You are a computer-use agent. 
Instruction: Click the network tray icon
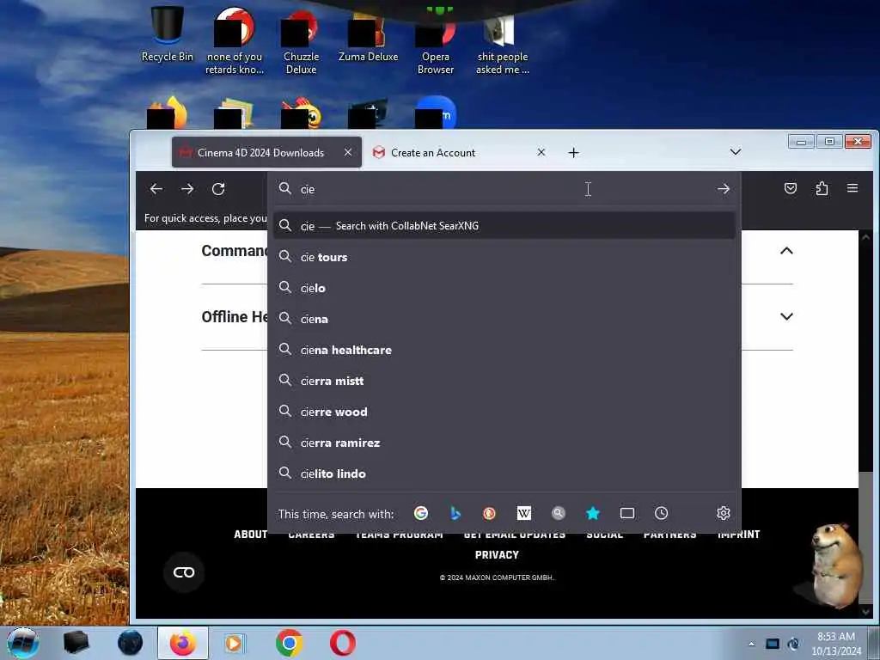click(773, 644)
